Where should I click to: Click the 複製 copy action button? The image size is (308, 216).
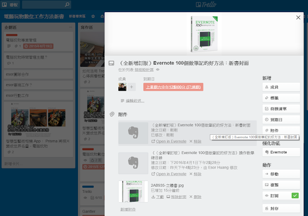point(281,185)
